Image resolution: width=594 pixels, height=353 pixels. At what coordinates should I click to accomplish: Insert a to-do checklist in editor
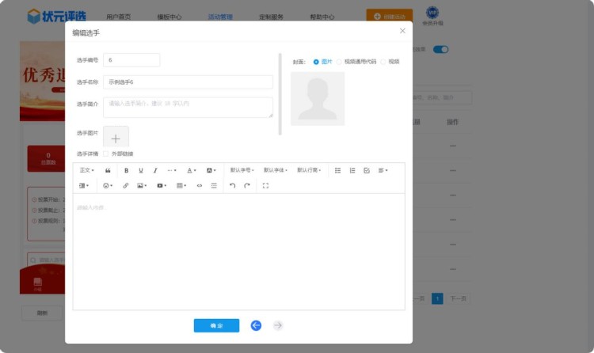coord(366,170)
